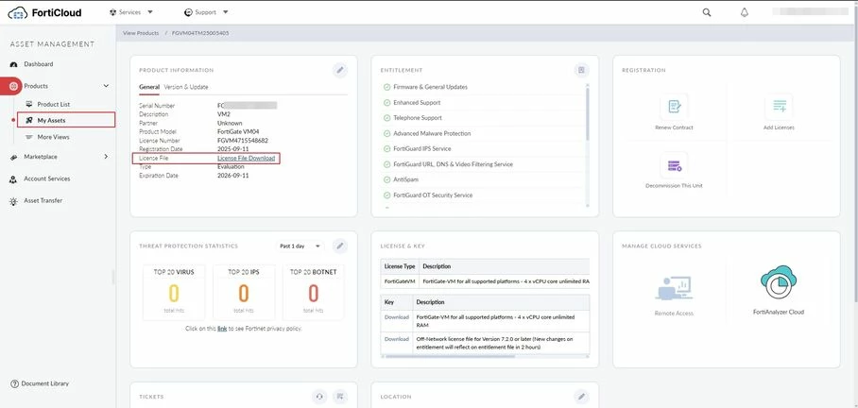Click the TOP 20 VIRUS card
Viewport: 858px width, 408px height.
(x=174, y=292)
